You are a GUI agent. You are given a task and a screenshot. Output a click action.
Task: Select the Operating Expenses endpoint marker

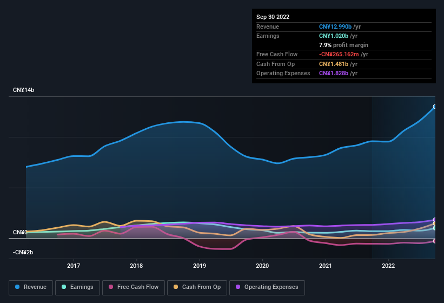[435, 220]
